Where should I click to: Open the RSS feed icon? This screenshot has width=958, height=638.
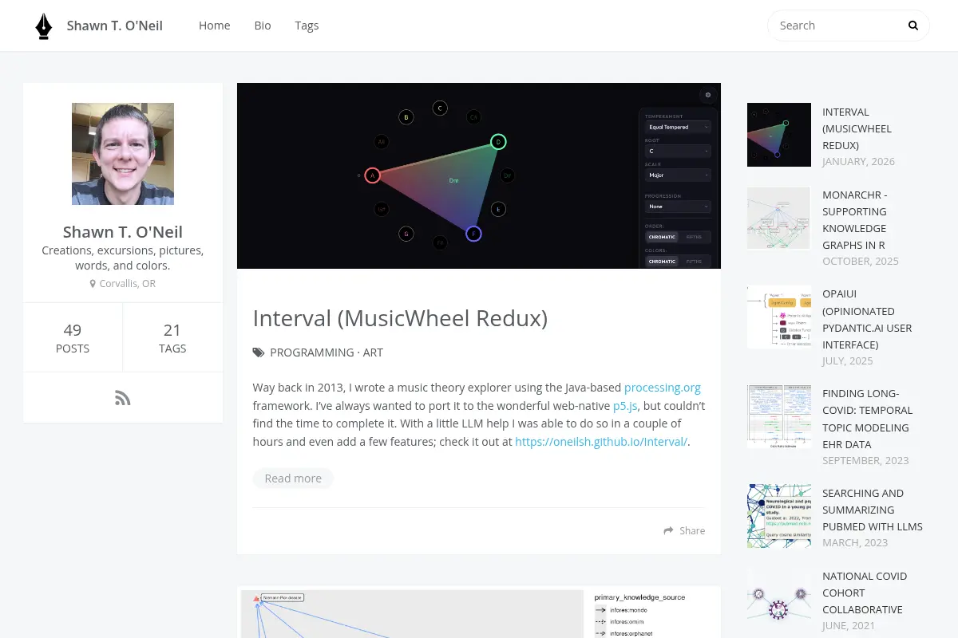(x=122, y=398)
